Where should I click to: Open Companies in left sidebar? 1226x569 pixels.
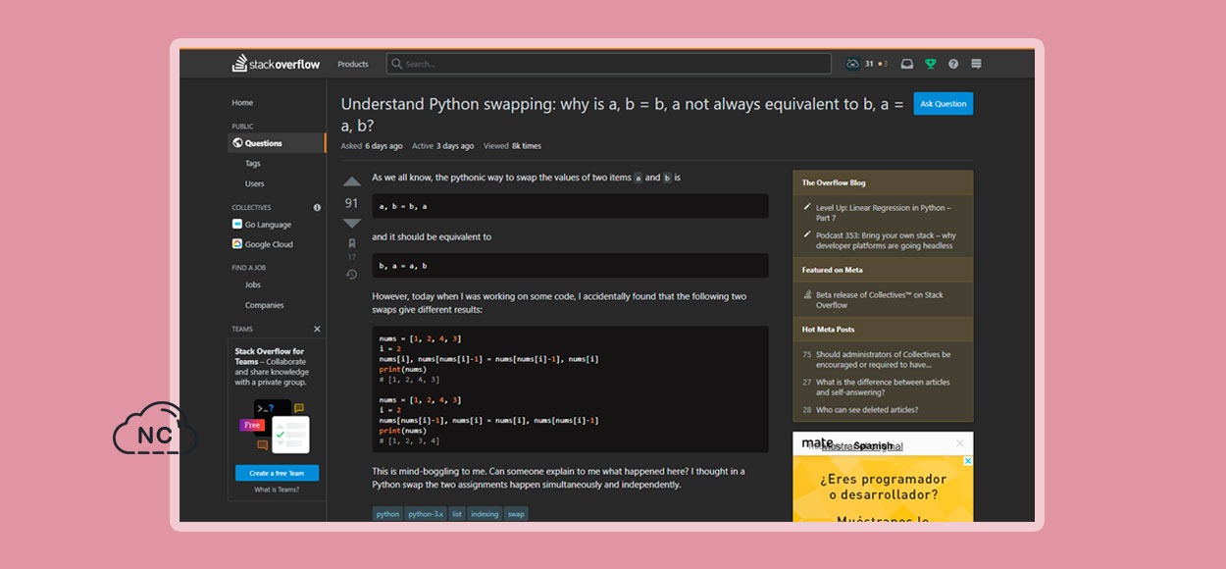[265, 305]
